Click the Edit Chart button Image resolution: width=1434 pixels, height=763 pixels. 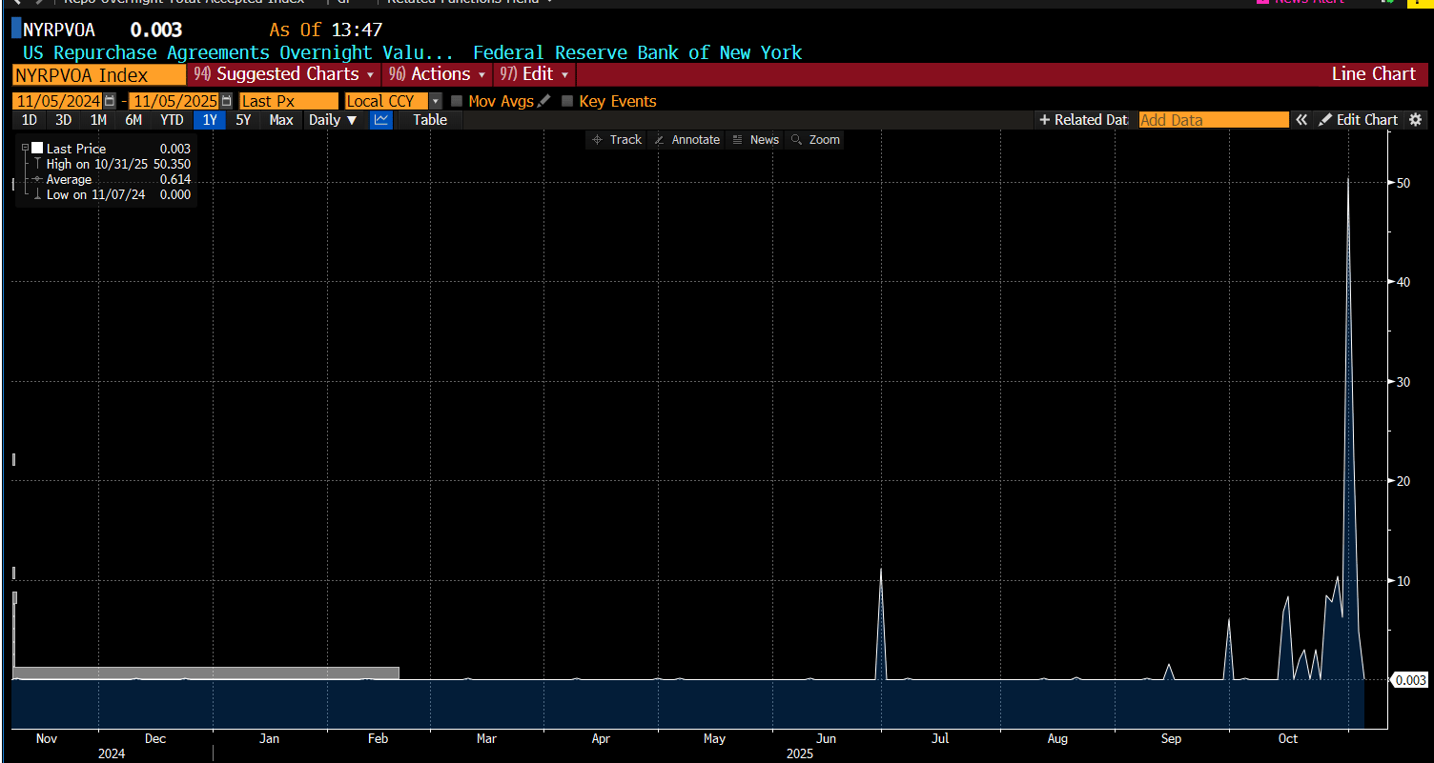(x=1358, y=120)
